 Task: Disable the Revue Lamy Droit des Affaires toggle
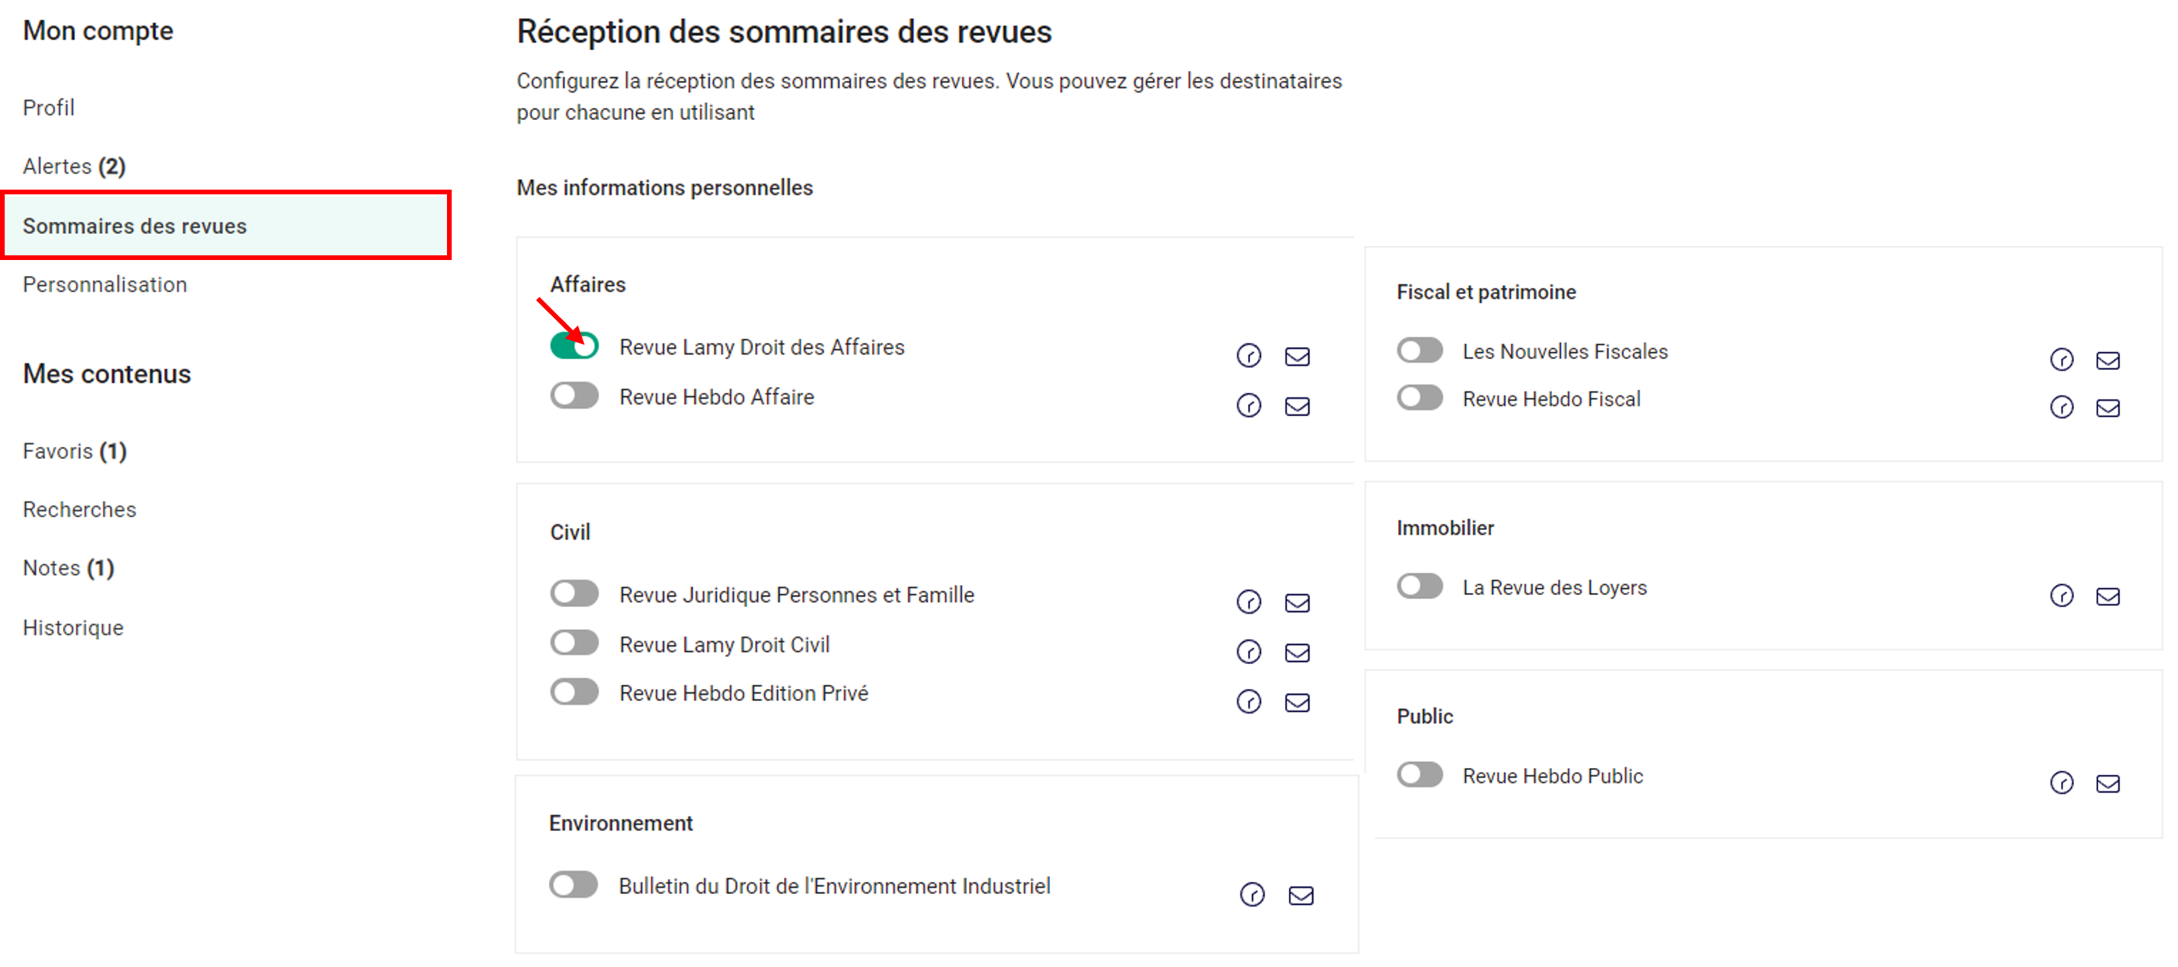[x=574, y=346]
